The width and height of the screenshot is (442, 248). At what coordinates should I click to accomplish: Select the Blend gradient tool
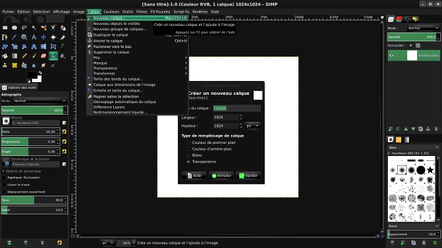click(x=15, y=56)
